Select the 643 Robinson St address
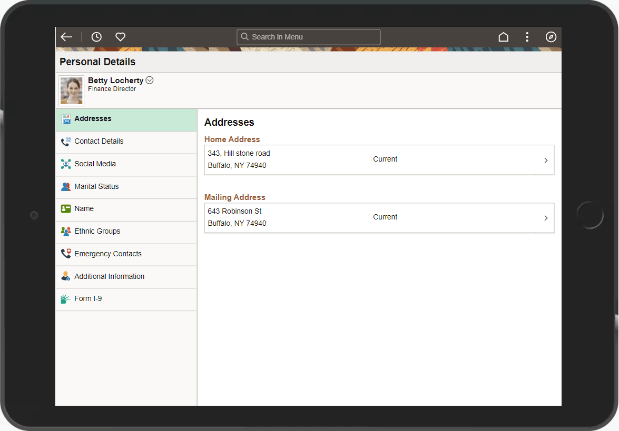Image resolution: width=619 pixels, height=431 pixels. point(379,218)
